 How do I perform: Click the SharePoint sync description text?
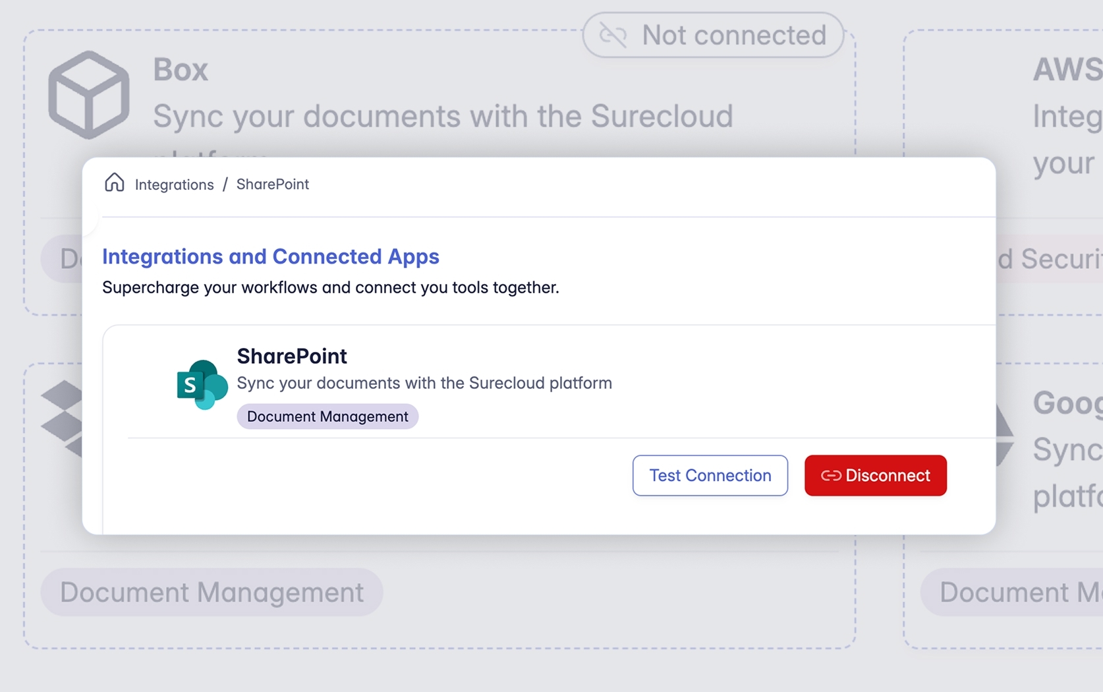(x=424, y=383)
